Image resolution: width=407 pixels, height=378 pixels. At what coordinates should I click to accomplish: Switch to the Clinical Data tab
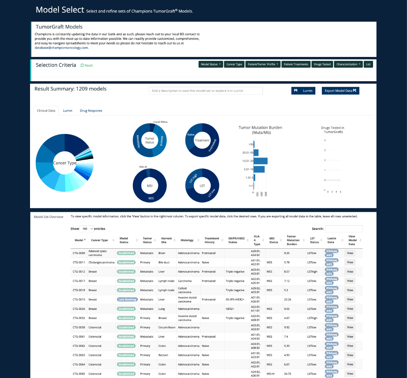(46, 111)
